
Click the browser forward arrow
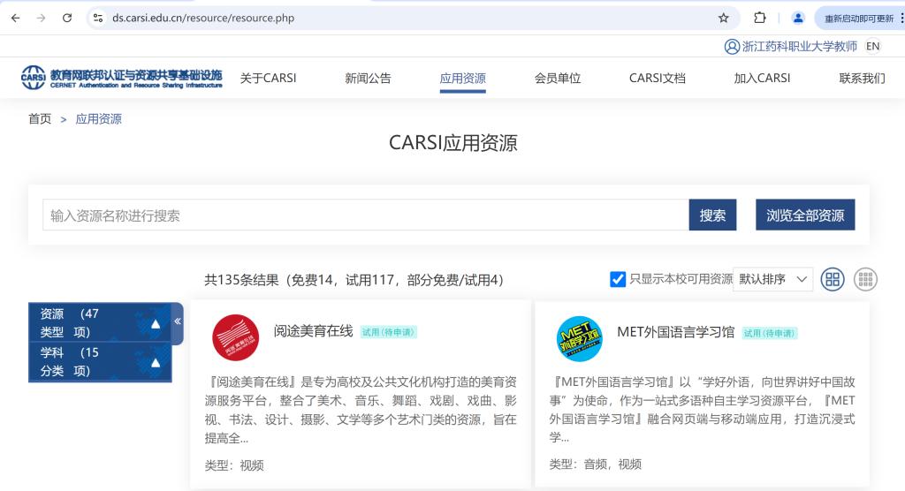(41, 18)
